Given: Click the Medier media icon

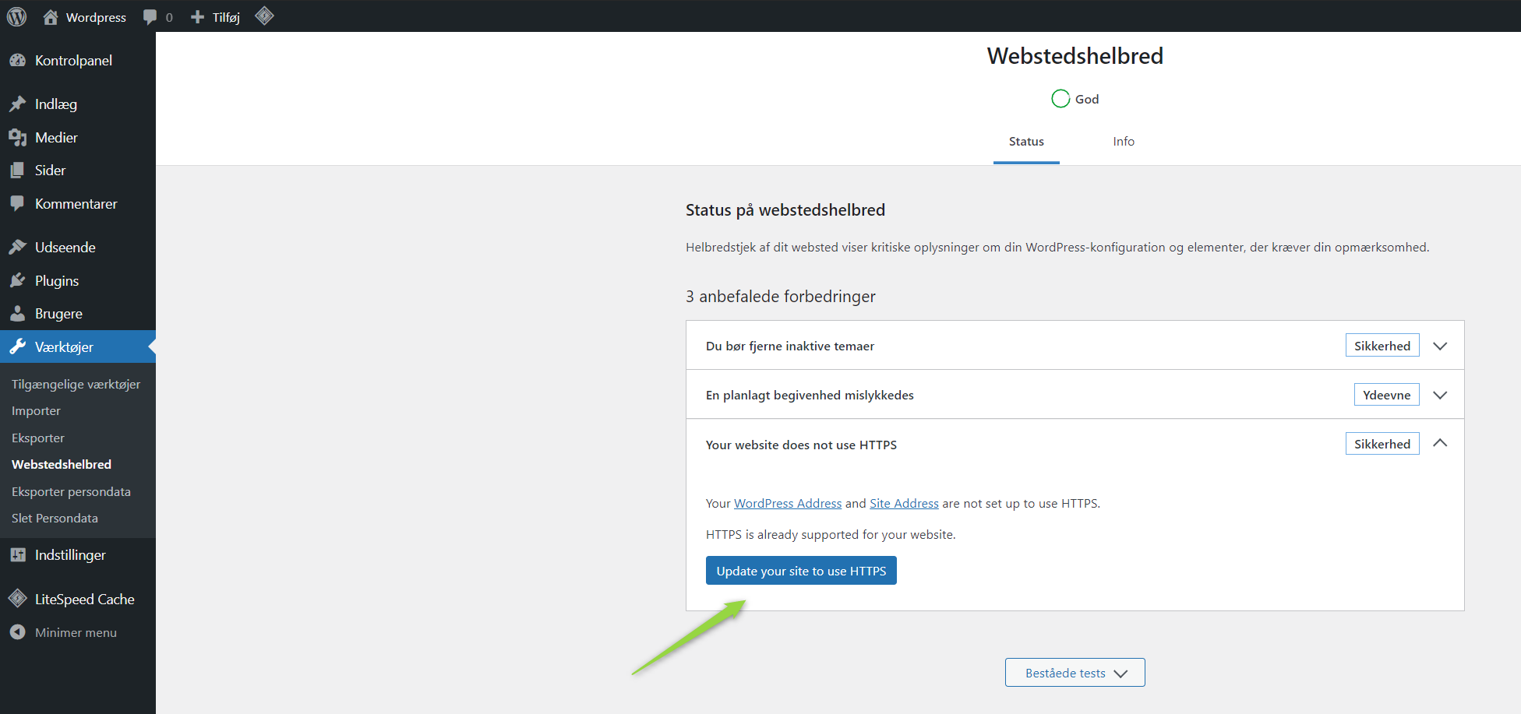Looking at the screenshot, I should click(17, 137).
